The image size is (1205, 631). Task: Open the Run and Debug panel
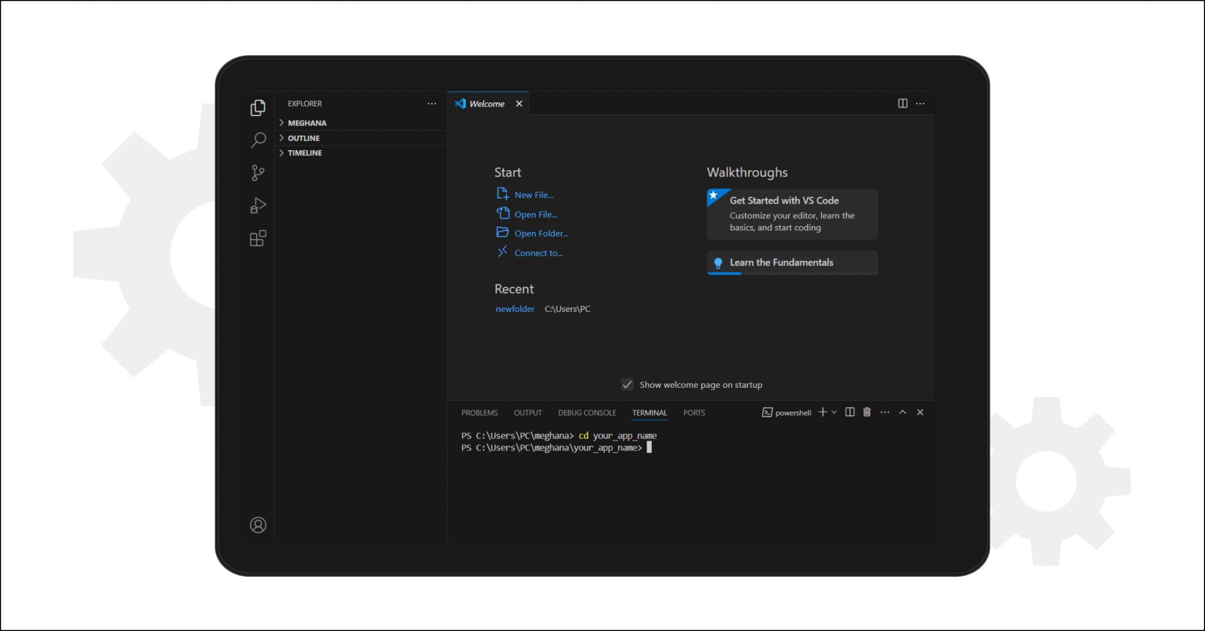point(258,205)
